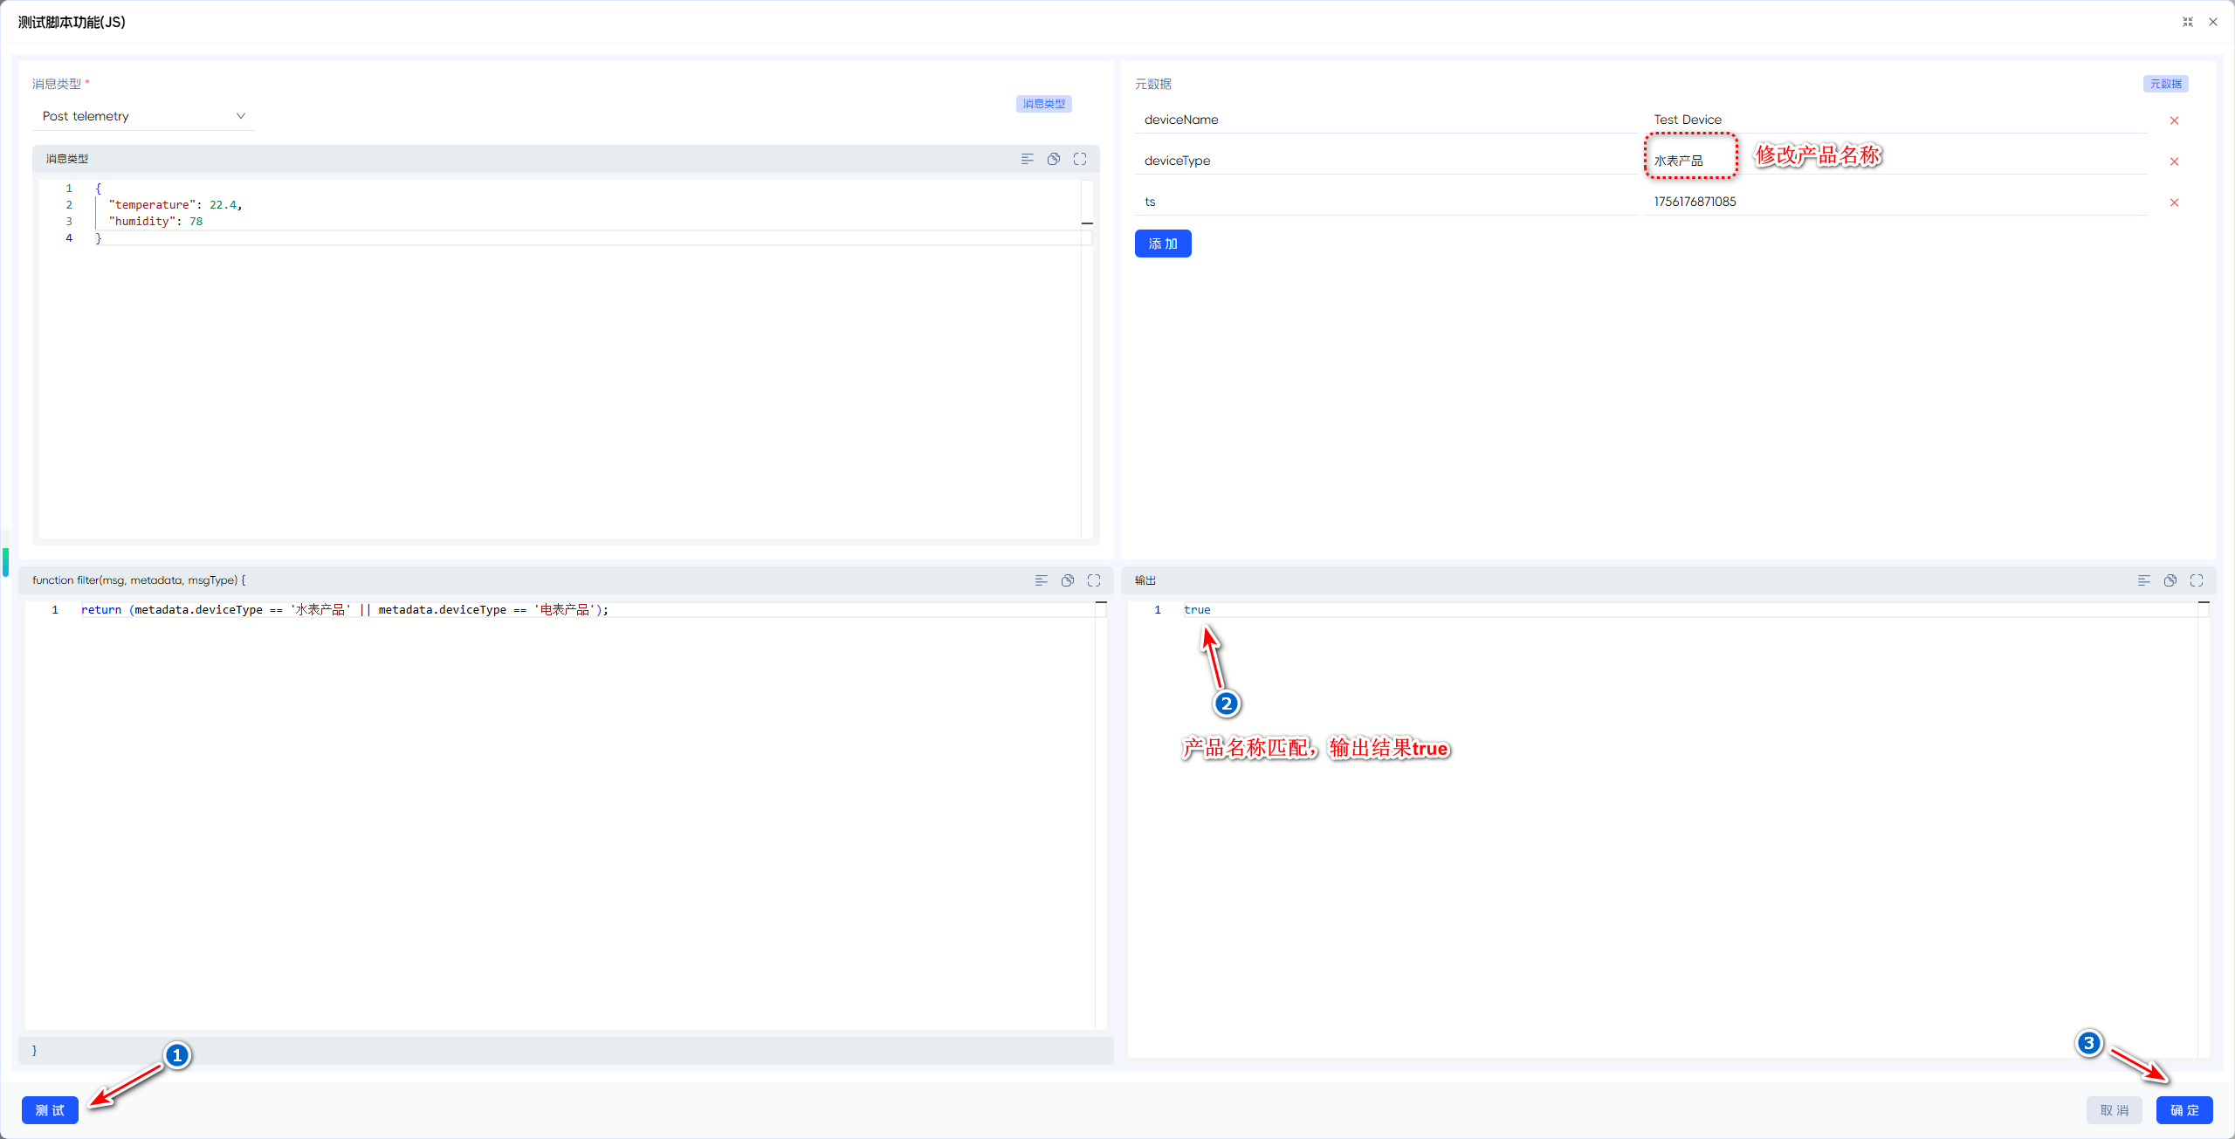The image size is (2235, 1139).
Task: Expand the filter function editor to fullscreen
Action: click(x=1094, y=580)
